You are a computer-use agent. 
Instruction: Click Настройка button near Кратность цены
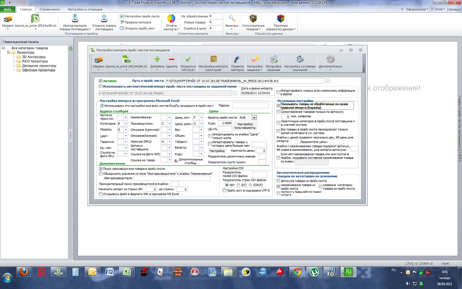point(217,151)
